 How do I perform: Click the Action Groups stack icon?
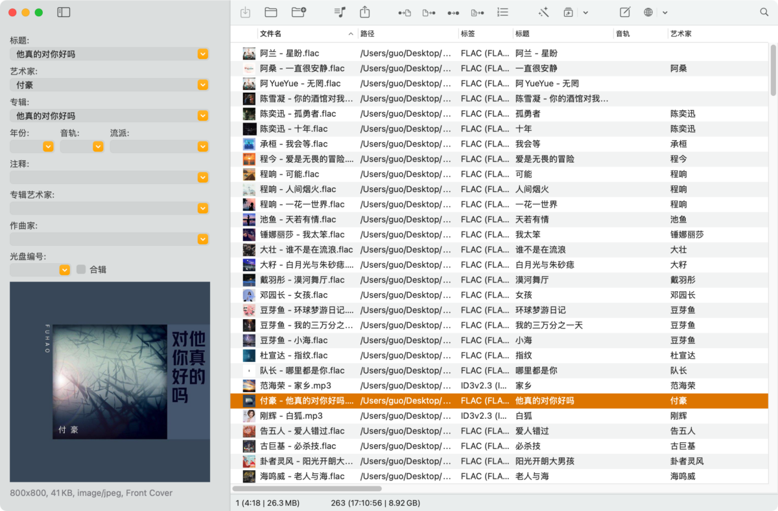(569, 12)
